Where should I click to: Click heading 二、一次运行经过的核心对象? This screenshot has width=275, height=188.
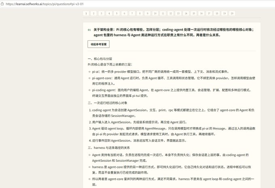tap(108, 103)
